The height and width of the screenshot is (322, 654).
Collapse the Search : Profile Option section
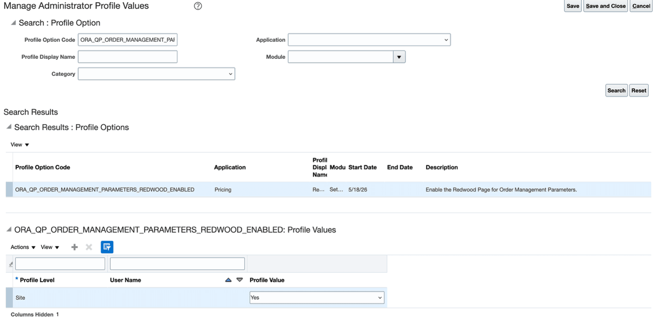click(x=13, y=23)
